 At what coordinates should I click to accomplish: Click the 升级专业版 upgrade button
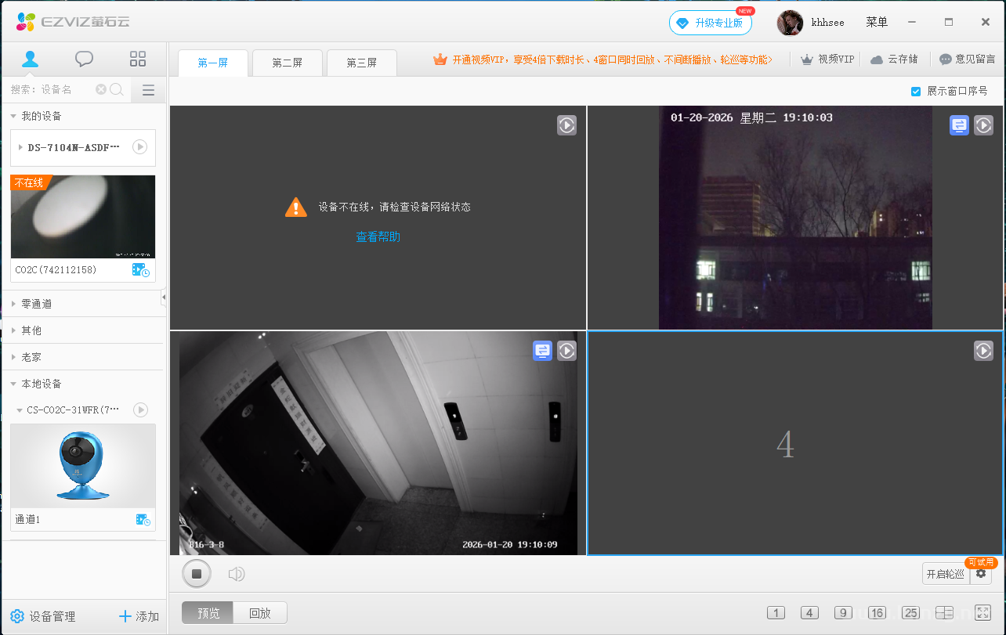710,23
